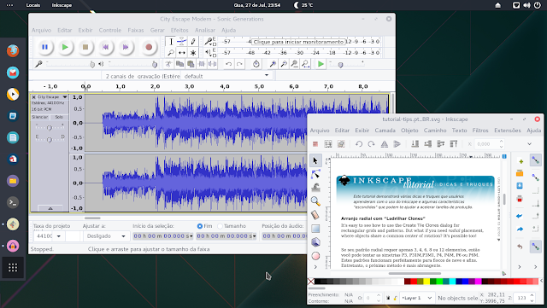Screen dimensions: 547x308
Task: Select Inkscape's Selector arrow tool
Action: [315, 160]
